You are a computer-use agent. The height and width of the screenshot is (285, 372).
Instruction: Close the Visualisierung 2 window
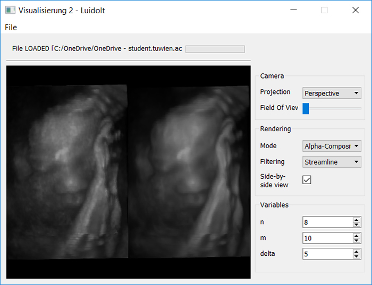point(356,10)
